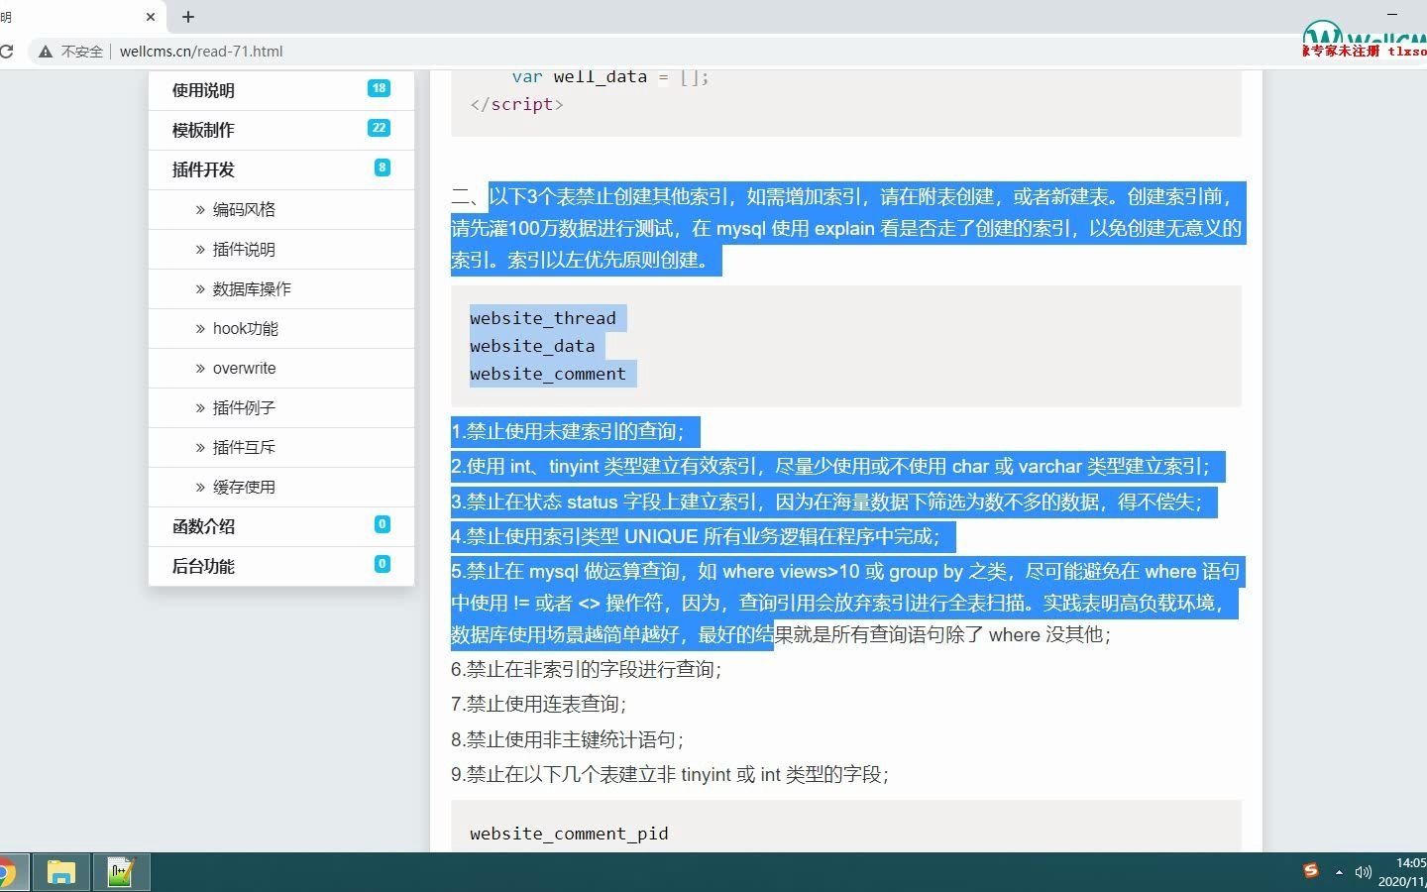Open the taskbar clock showing 14:05
This screenshot has height=892, width=1427.
(1404, 872)
